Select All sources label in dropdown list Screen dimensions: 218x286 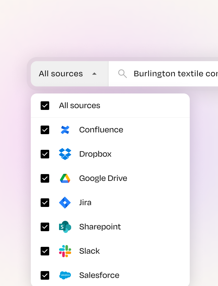click(x=79, y=106)
